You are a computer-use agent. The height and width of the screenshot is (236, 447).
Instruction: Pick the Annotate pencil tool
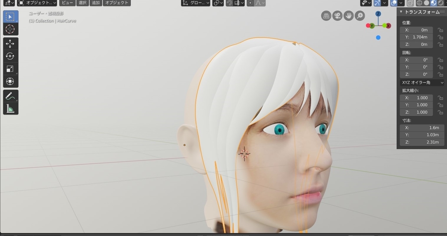coord(10,96)
